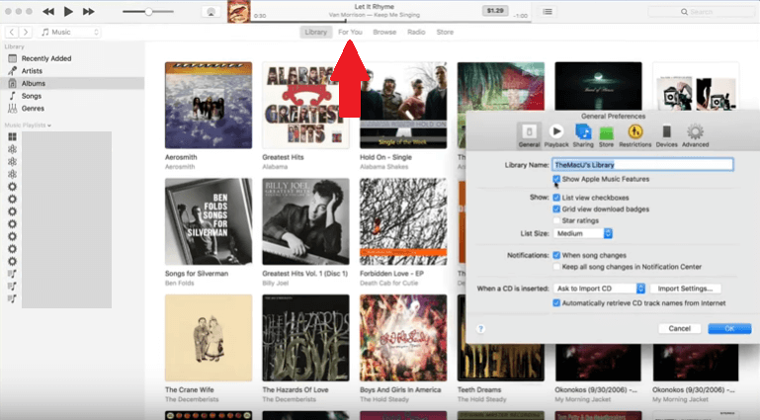The image size is (760, 420).
Task: Click the song playback progress bar
Action: click(x=390, y=21)
